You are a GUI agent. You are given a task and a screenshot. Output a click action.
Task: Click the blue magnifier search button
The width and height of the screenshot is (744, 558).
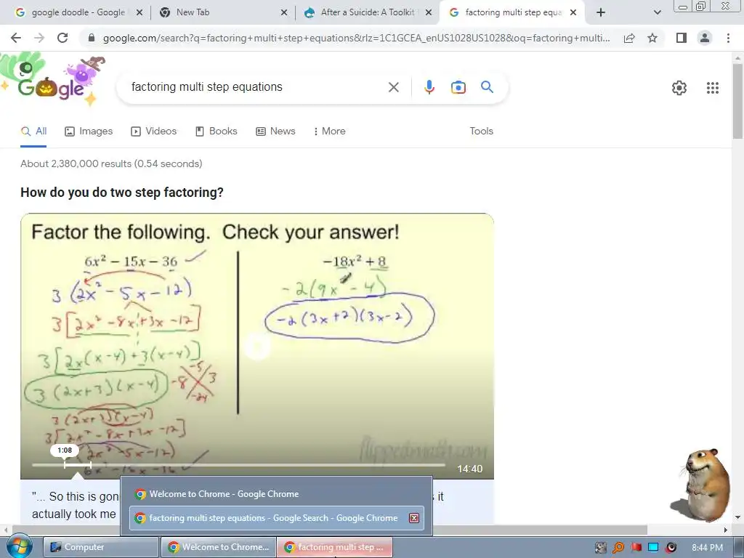pyautogui.click(x=487, y=87)
